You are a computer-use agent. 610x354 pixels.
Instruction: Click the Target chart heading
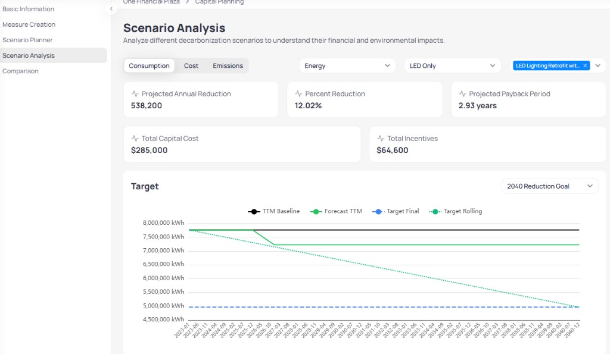coord(145,187)
